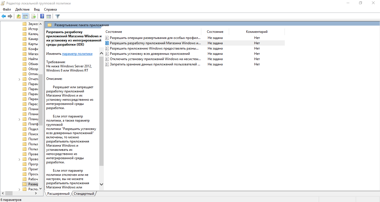Click the Back arrow toolbar icon
The width and height of the screenshot is (380, 202).
[x=4, y=16]
